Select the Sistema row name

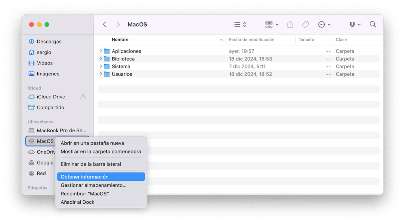click(121, 66)
